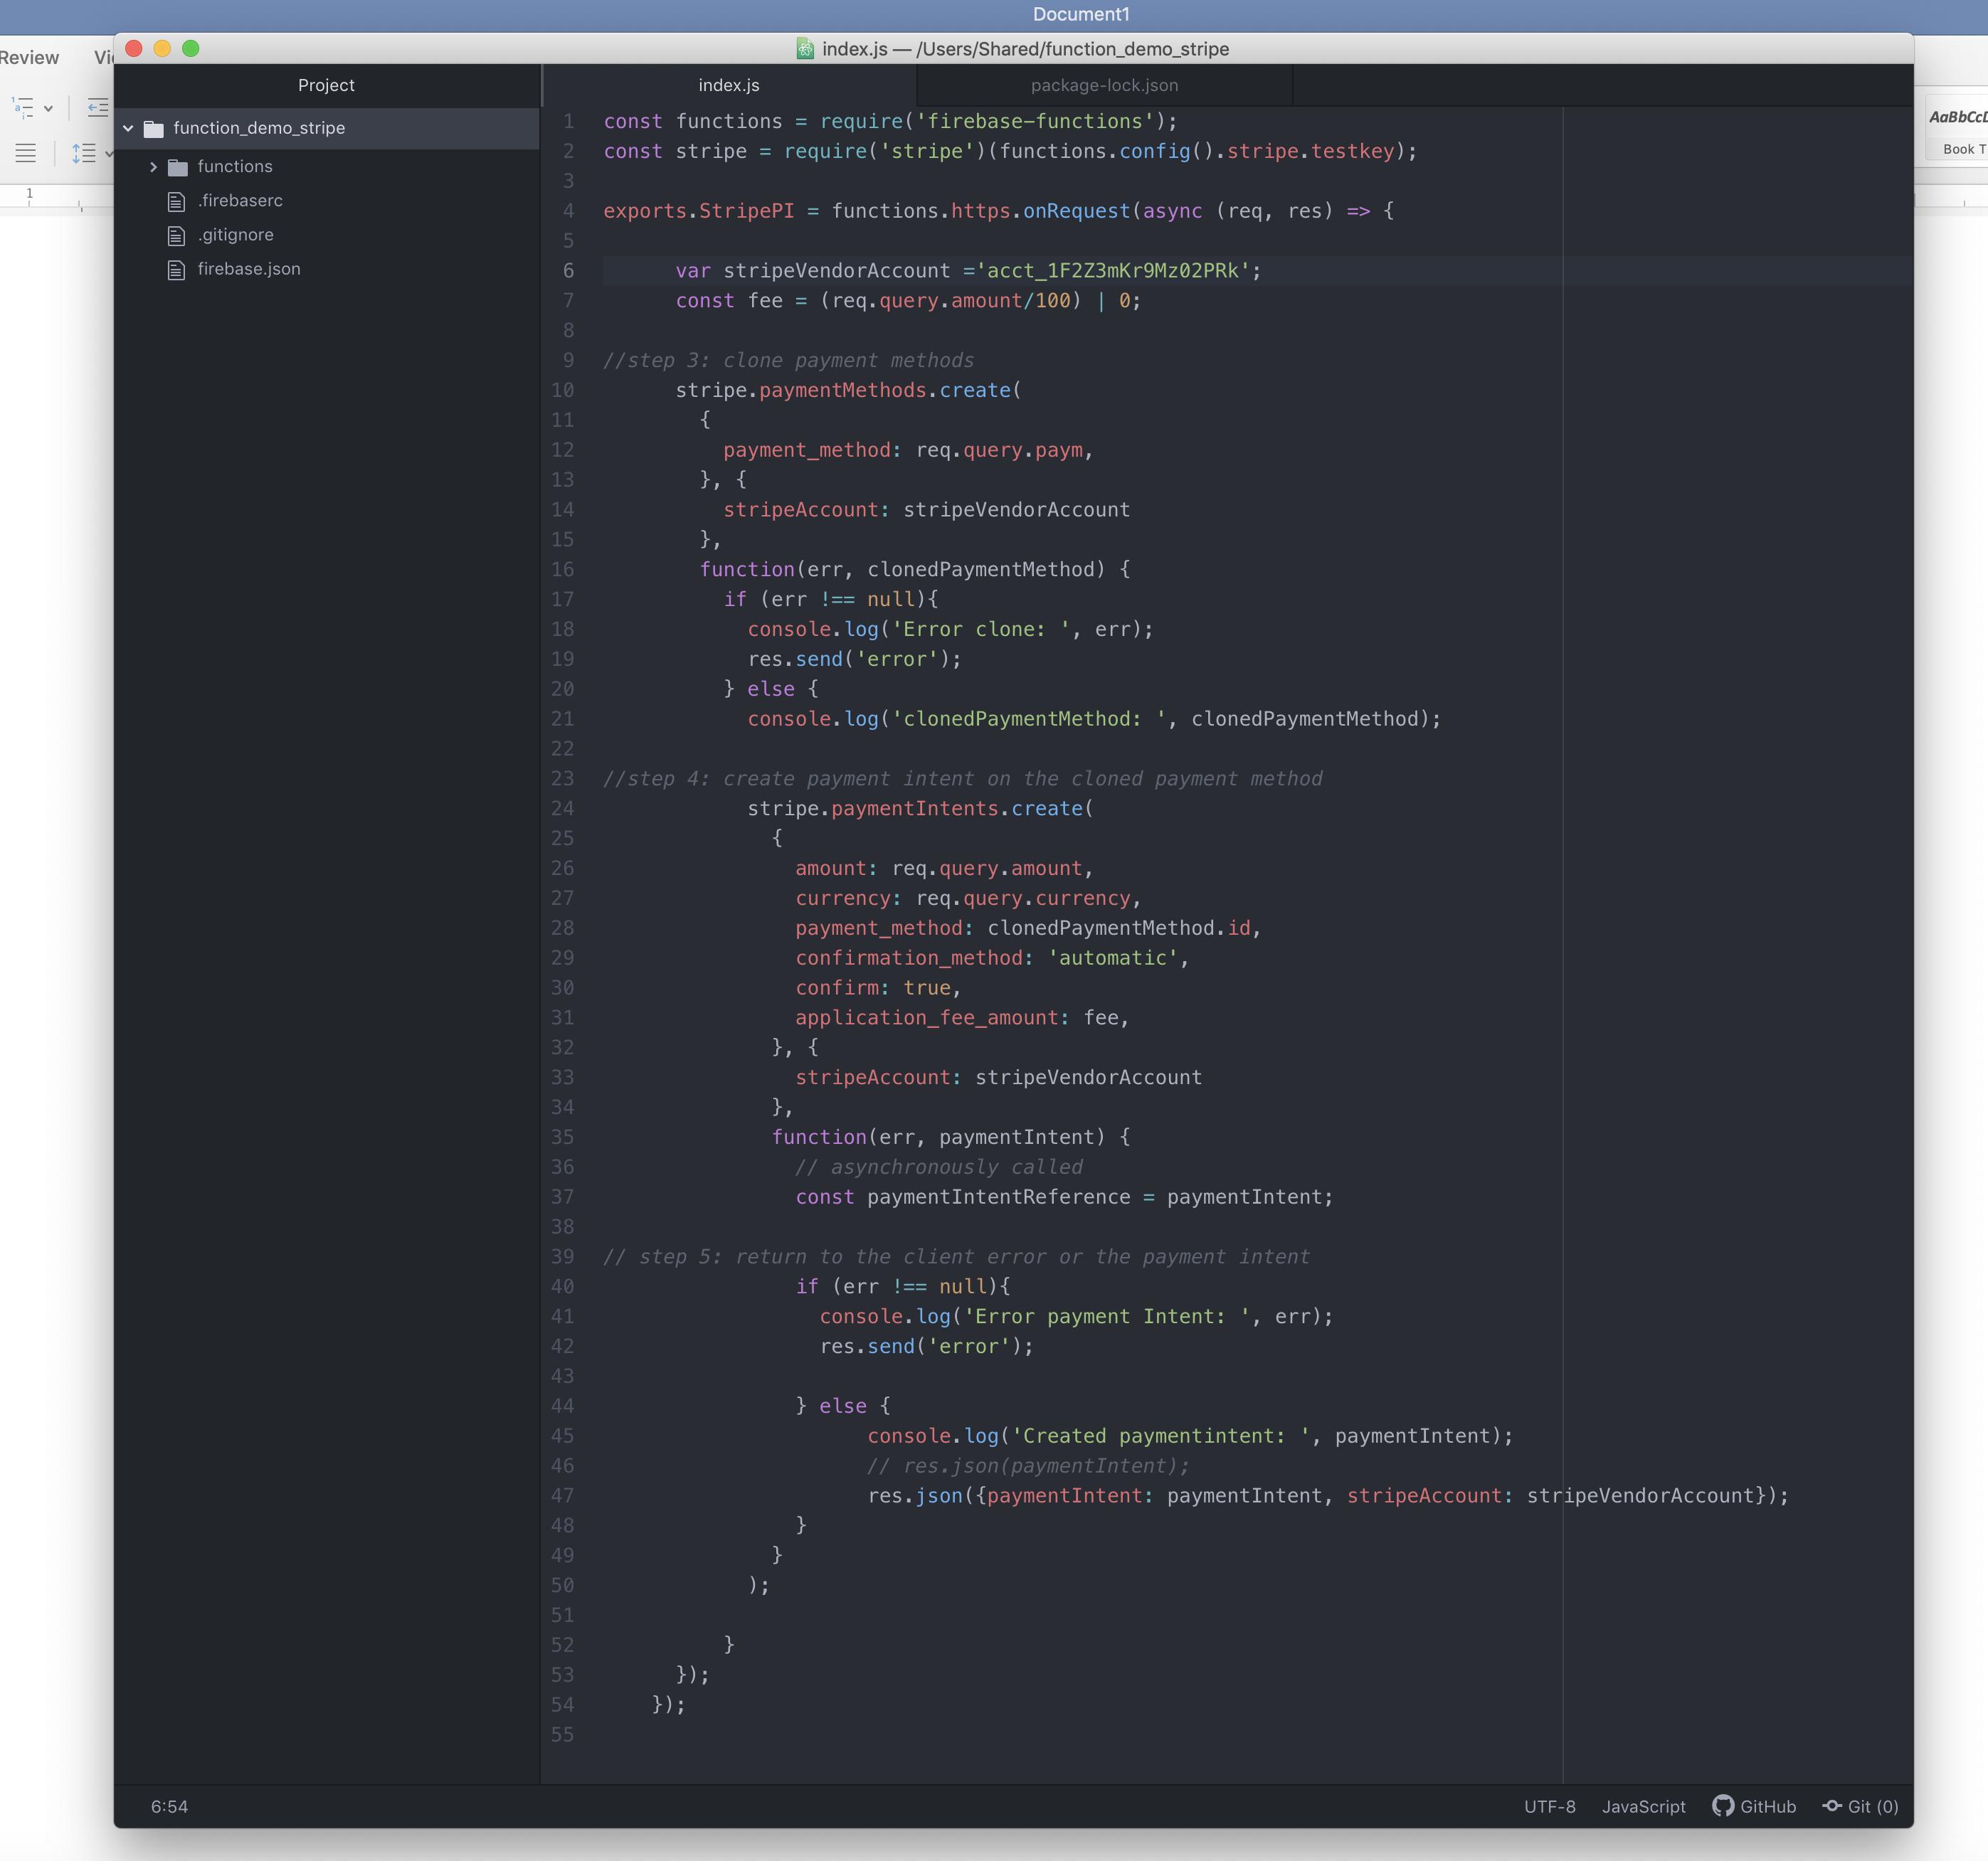The height and width of the screenshot is (1861, 1988).
Task: Click the GitHub icon in the status bar
Action: (1723, 1806)
